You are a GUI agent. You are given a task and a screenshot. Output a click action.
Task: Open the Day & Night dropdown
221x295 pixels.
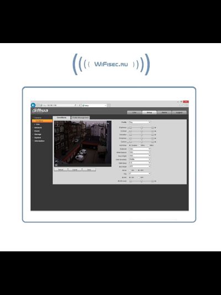click(140, 156)
